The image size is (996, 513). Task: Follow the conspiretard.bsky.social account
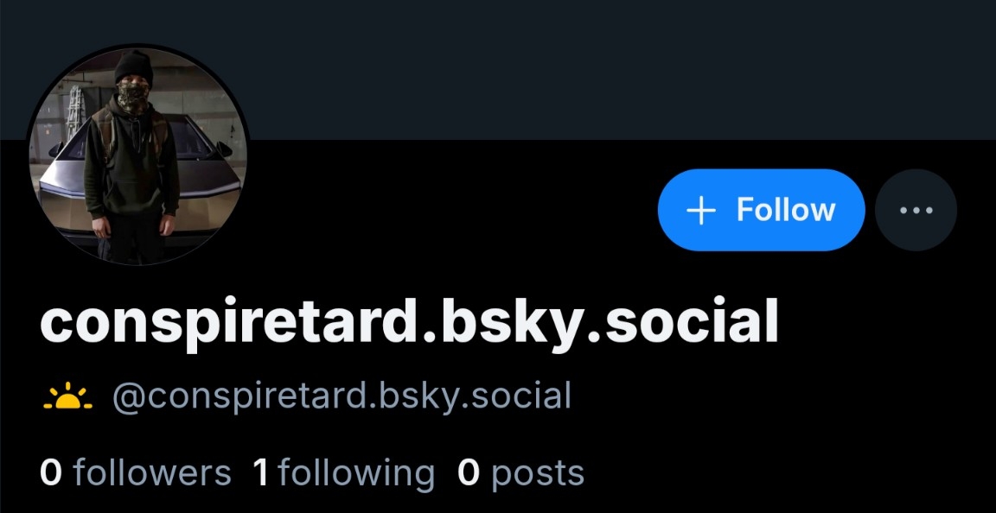click(x=761, y=210)
